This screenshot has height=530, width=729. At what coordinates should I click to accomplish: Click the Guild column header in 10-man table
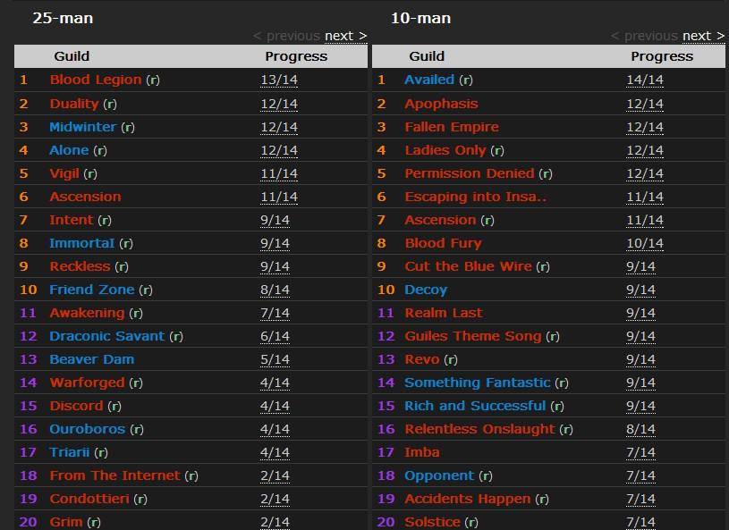click(427, 56)
